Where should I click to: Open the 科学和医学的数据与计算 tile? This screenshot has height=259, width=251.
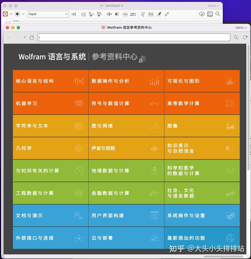pyautogui.click(x=202, y=171)
